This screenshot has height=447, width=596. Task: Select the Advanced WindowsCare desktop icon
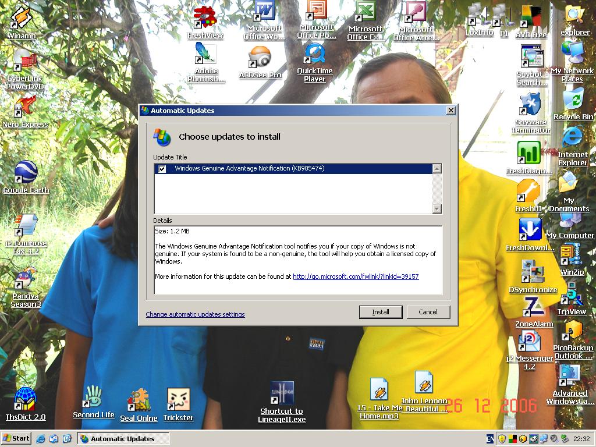click(x=570, y=385)
